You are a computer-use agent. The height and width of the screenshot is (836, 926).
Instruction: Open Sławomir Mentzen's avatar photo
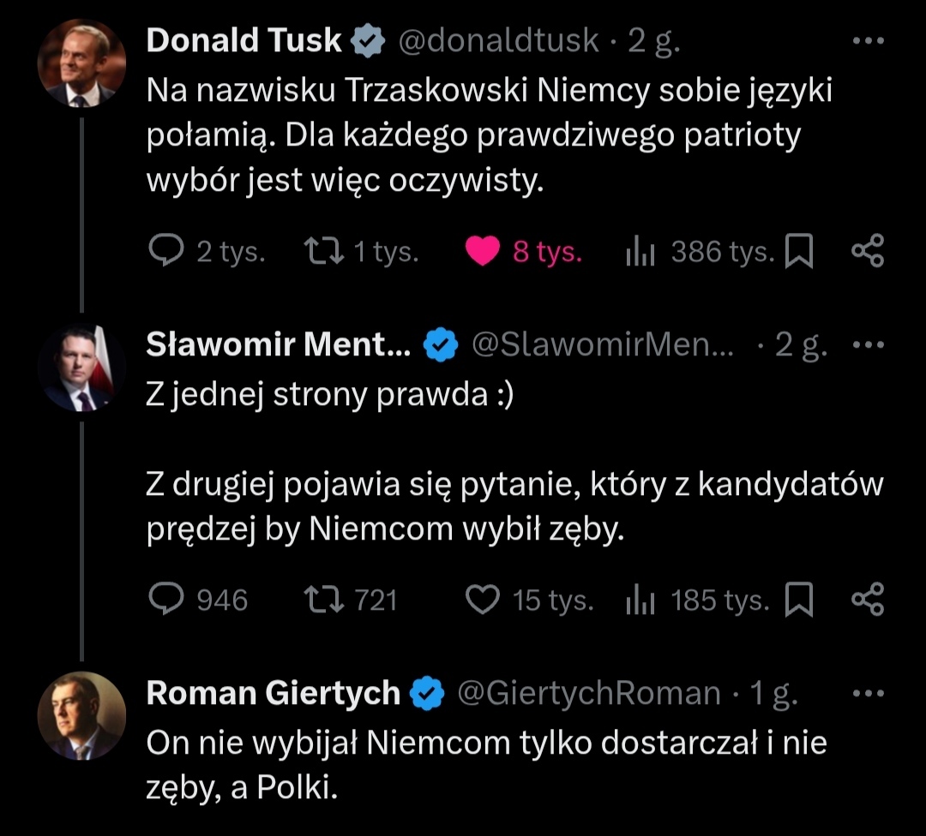[82, 367]
